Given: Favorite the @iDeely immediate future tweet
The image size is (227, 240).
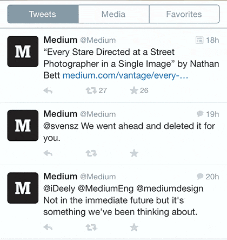Looking at the screenshot, I should coord(134,227).
